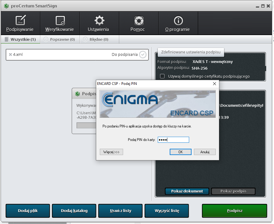Remove 4.xml using its X icon
This screenshot has width=274, height=224.
[10, 55]
